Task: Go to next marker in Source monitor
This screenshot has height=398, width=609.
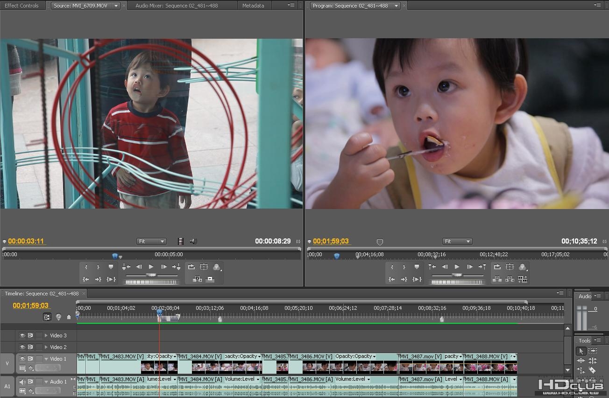Action: tap(176, 267)
